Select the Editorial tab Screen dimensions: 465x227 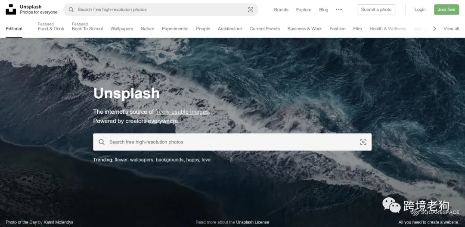tap(14, 28)
